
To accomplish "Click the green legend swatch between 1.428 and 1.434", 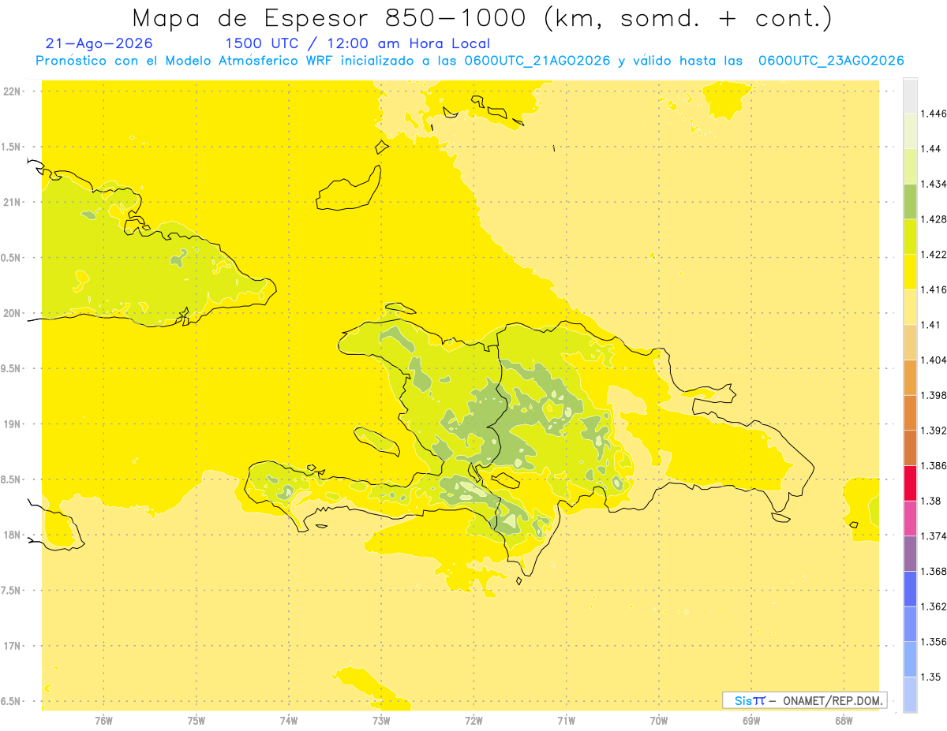I will pyautogui.click(x=910, y=201).
